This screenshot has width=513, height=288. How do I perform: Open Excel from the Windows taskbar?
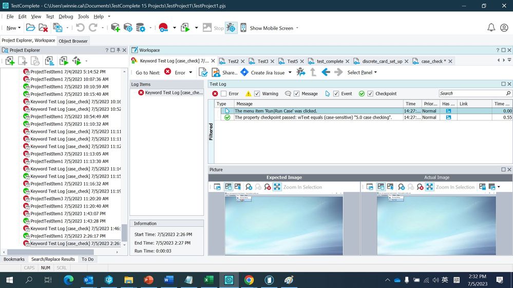(x=209, y=280)
